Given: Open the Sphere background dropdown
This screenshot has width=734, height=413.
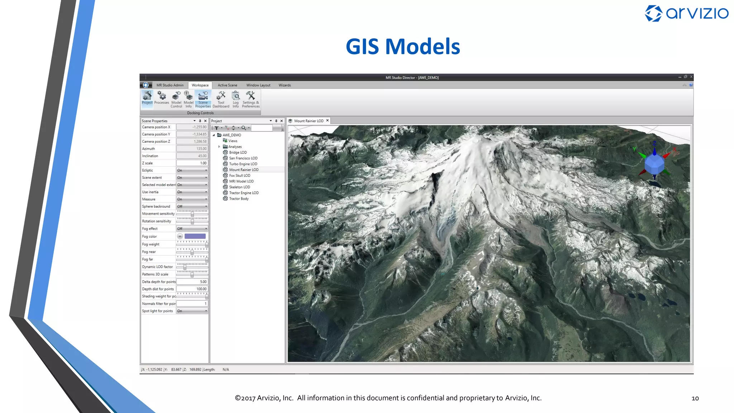Looking at the screenshot, I should click(192, 206).
